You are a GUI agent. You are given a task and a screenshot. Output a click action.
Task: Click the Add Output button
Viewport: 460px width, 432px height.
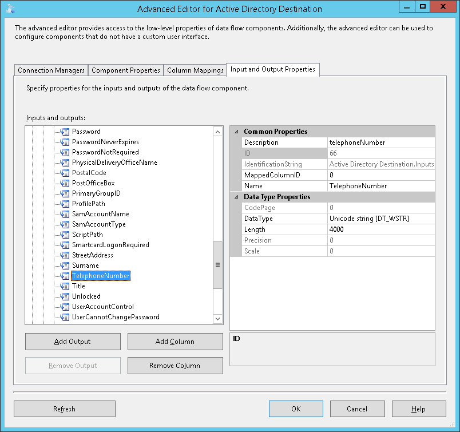[73, 342]
